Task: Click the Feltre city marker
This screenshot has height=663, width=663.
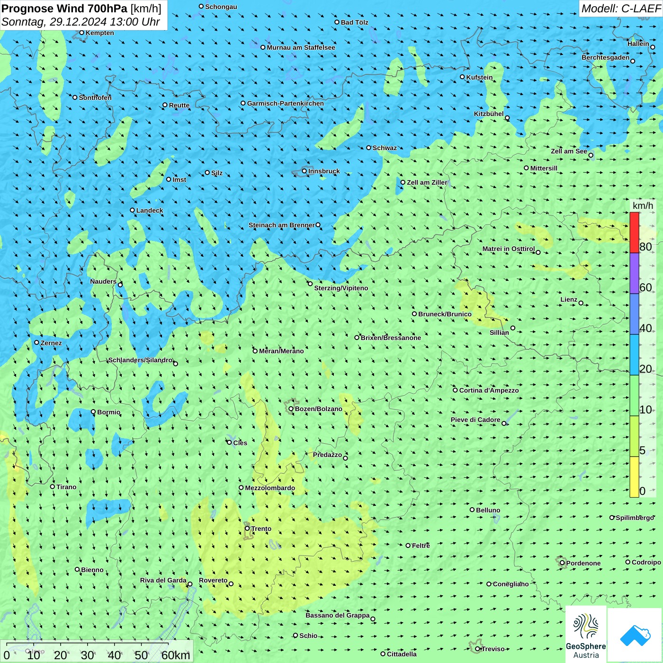Action: (408, 546)
